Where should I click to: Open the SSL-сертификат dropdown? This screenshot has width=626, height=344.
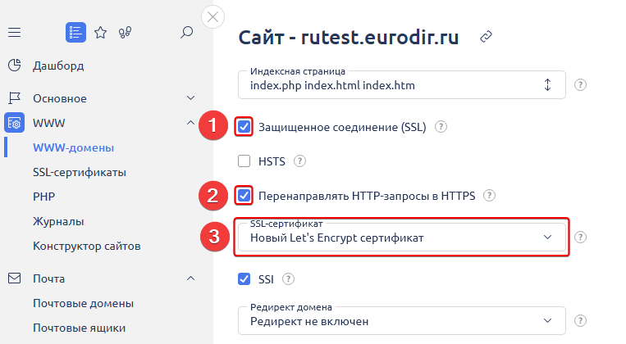coord(402,238)
